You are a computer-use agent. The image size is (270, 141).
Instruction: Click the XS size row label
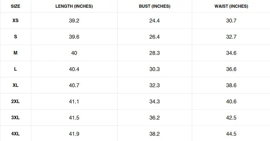(15, 21)
